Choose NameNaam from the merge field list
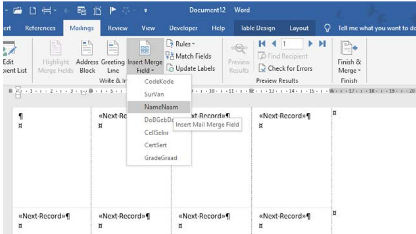 [159, 107]
